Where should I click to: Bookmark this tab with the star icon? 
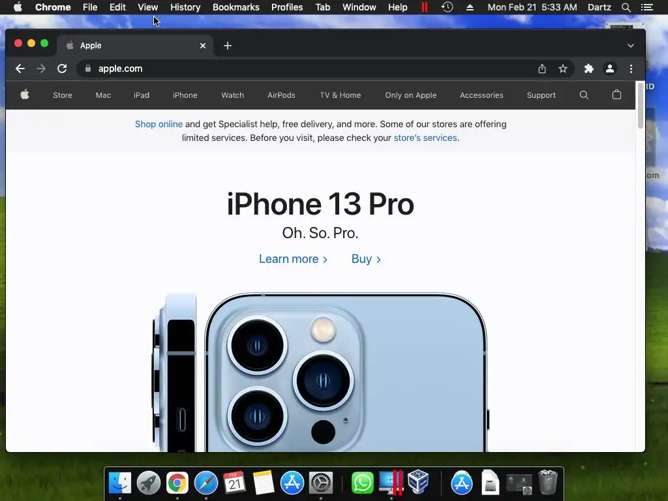(563, 68)
